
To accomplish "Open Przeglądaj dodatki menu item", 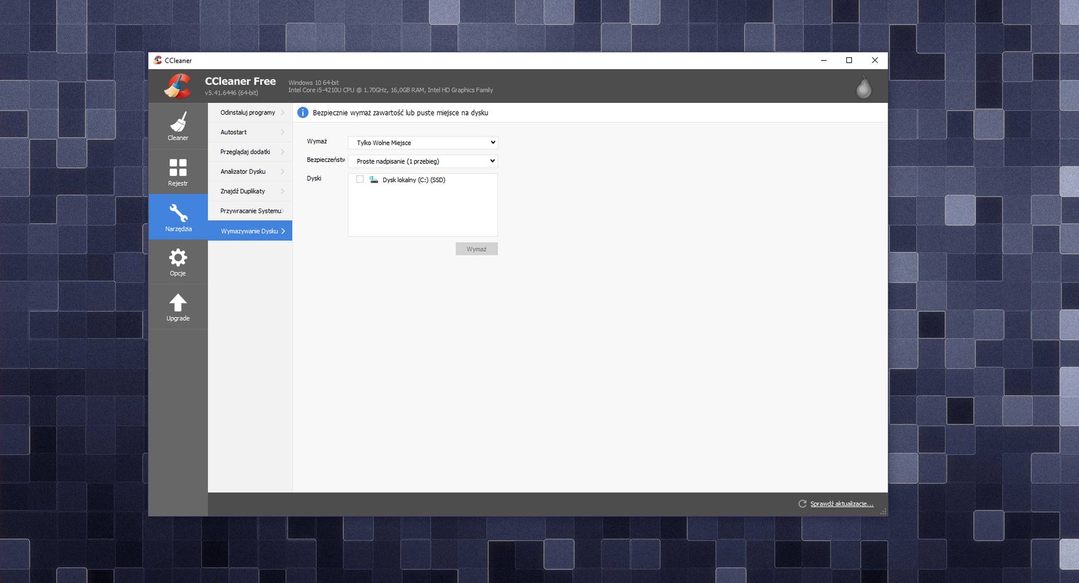I will tap(250, 152).
